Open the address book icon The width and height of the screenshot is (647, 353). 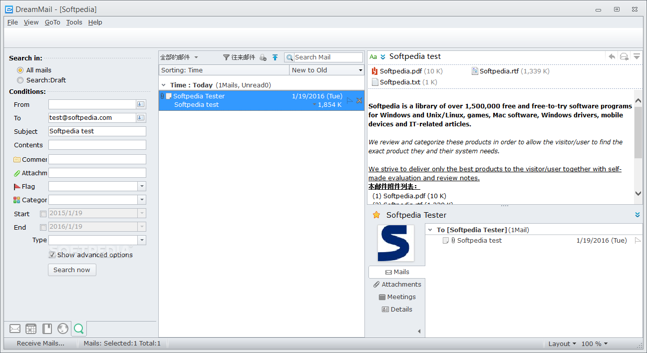tap(47, 329)
